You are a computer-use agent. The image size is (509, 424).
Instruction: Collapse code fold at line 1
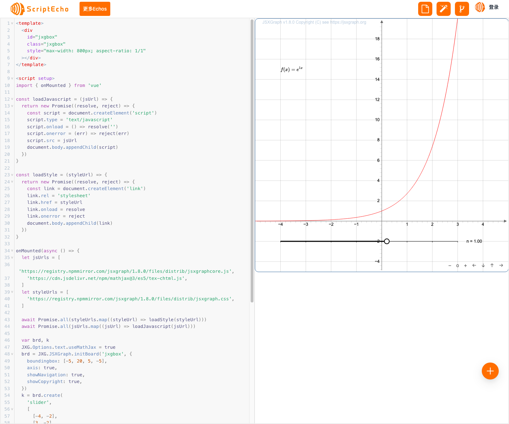(x=12, y=23)
